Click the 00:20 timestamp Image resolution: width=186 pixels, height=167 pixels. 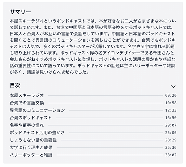point(171,95)
